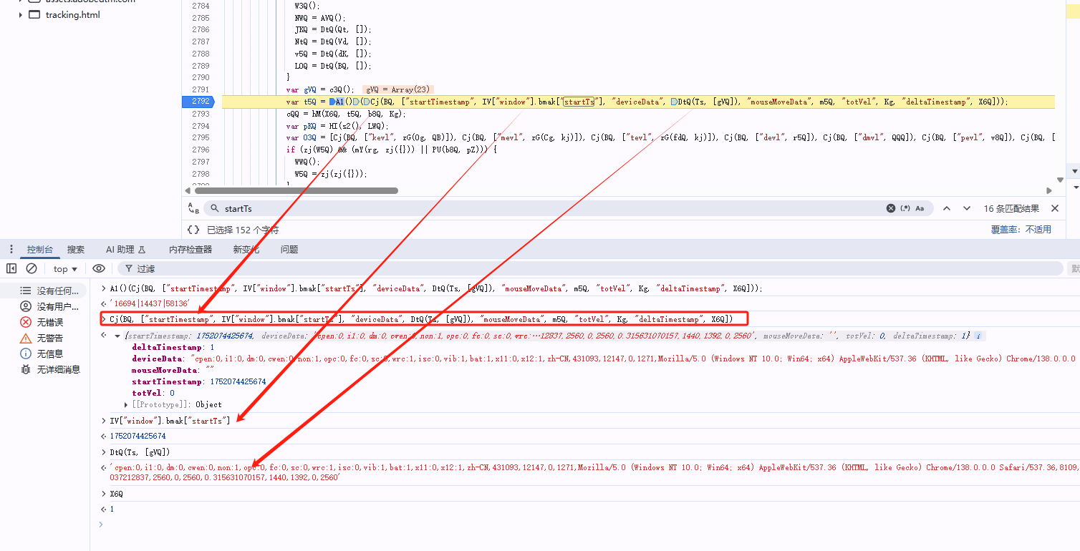The height and width of the screenshot is (551, 1080).
Task: Select tracking.html in file tree
Action: click(72, 14)
